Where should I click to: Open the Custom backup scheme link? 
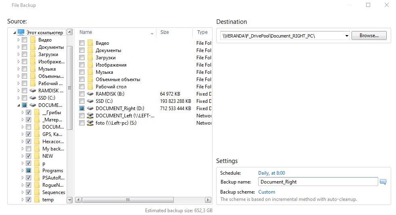(266, 192)
